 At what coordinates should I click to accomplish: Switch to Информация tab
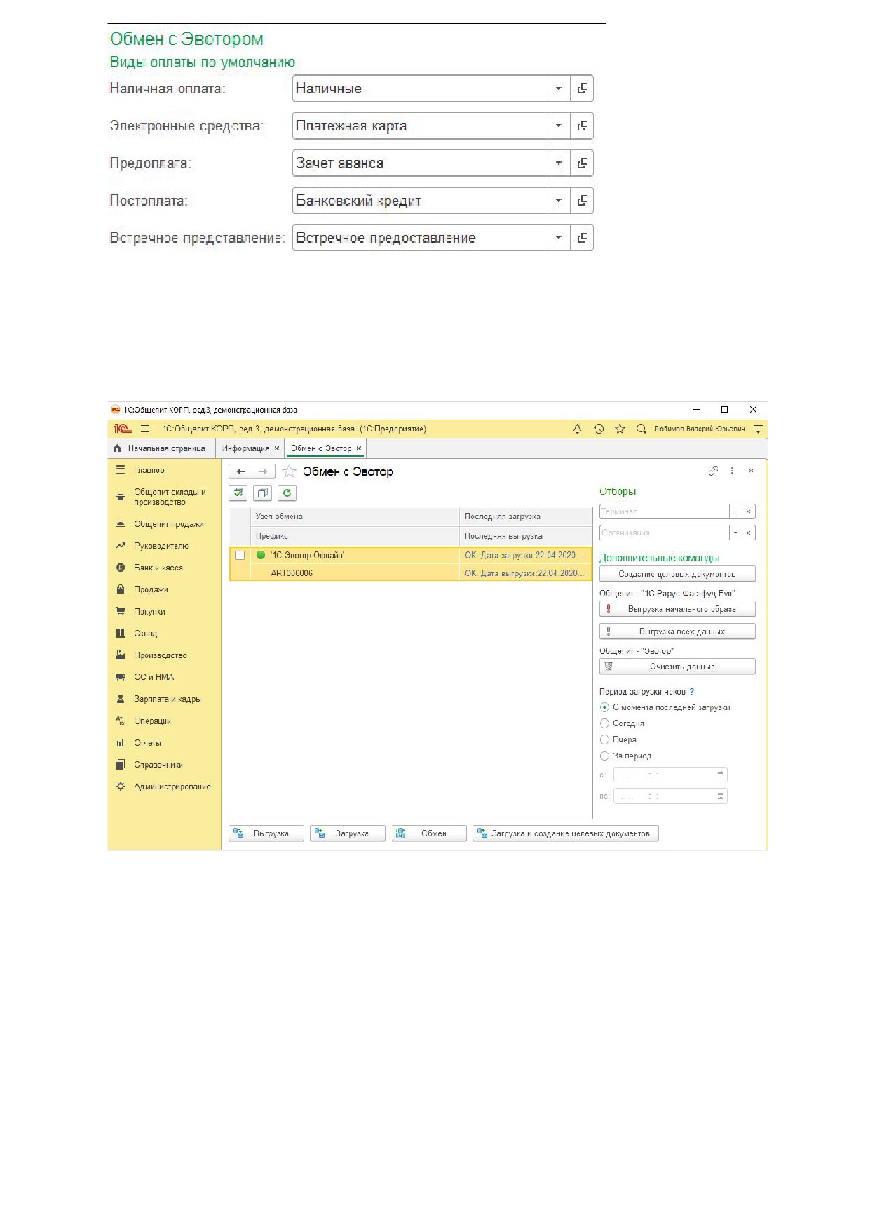click(245, 448)
